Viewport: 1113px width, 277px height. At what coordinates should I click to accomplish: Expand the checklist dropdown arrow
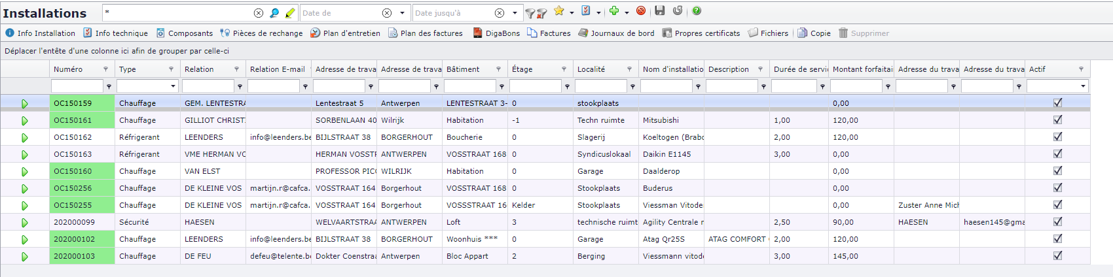tap(598, 12)
